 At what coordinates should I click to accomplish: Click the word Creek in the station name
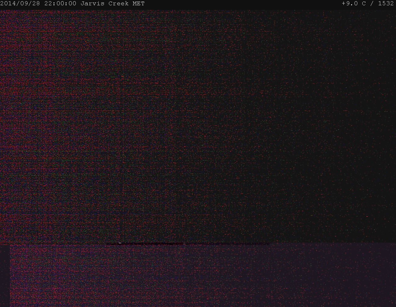118,4
